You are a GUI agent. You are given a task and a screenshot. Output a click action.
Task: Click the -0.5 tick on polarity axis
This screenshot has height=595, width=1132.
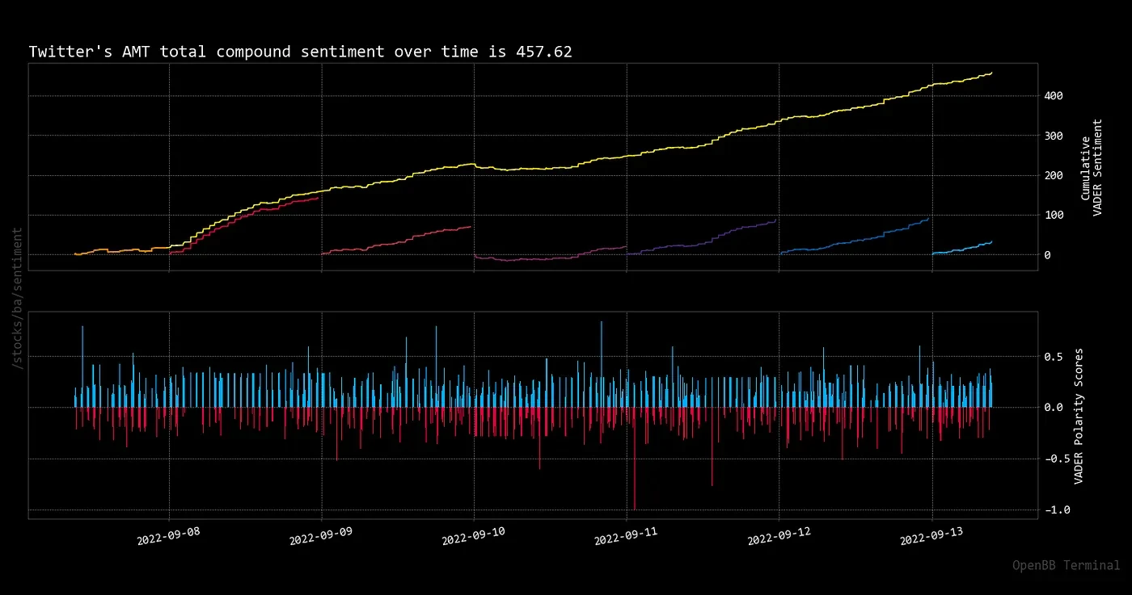pyautogui.click(x=1052, y=459)
